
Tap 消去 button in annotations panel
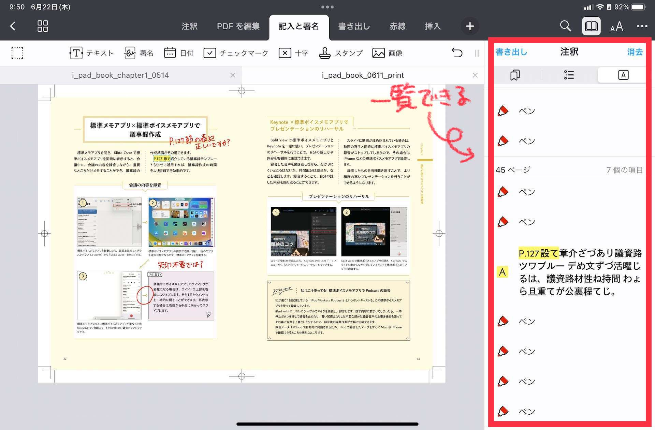click(x=635, y=52)
